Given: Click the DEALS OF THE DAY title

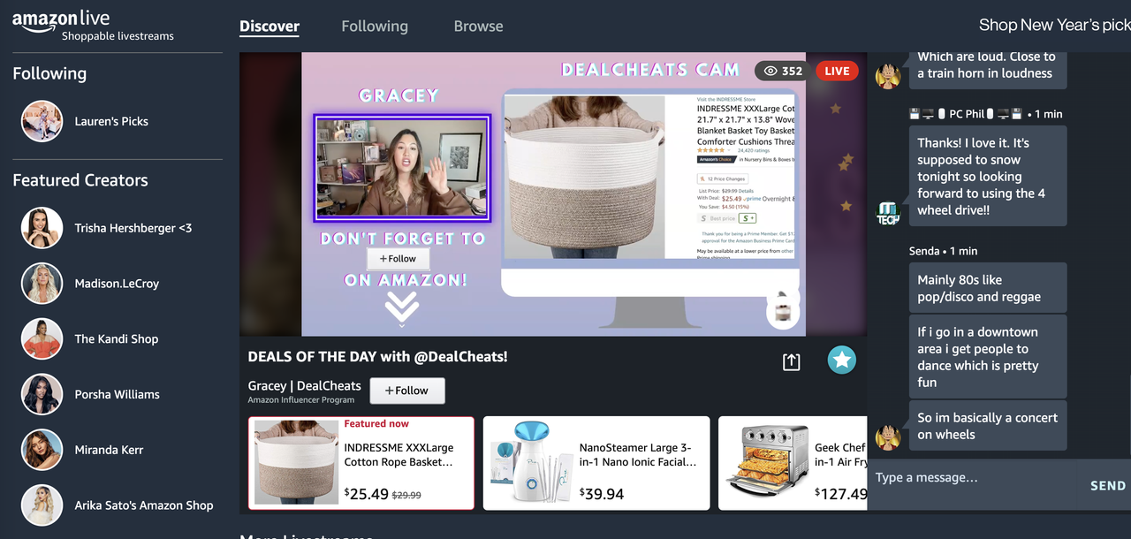Looking at the screenshot, I should pyautogui.click(x=377, y=357).
